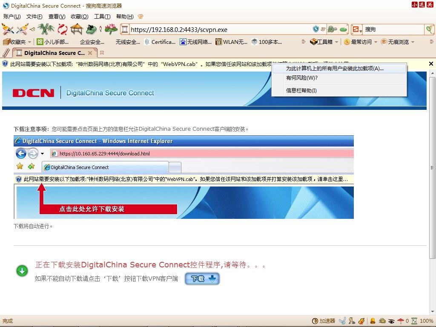
Task: Click the Sogou search input box
Action: (393, 29)
